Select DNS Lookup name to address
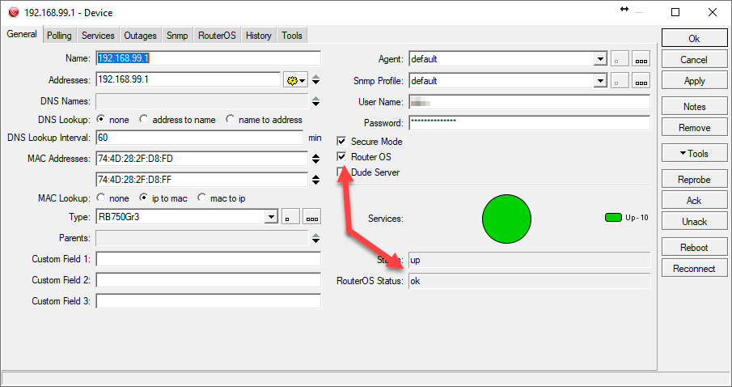Screen dimensions: 732x387 (x=230, y=119)
